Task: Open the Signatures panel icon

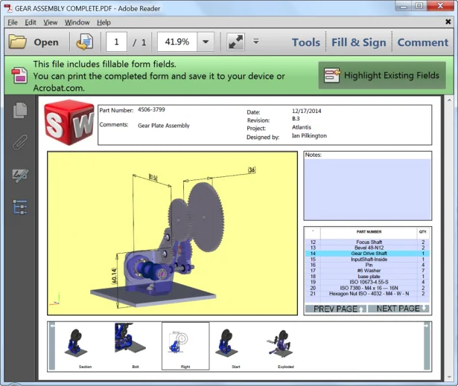Action: 20,176
